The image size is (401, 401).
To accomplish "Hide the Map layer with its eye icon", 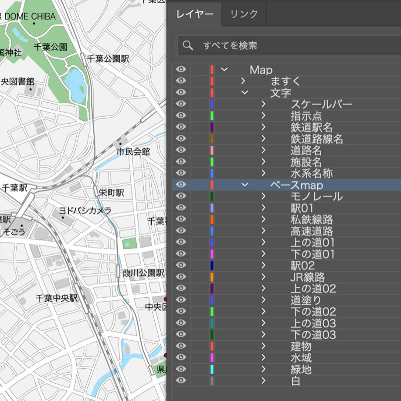I will coord(181,69).
